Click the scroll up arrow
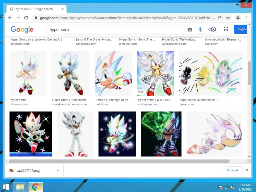Screen dimensions: 256x192 pyautogui.click(x=249, y=25)
